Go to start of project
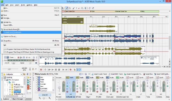 [63, 70]
